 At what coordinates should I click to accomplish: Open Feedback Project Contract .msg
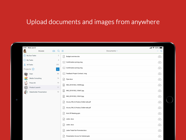click(x=112, y=74)
